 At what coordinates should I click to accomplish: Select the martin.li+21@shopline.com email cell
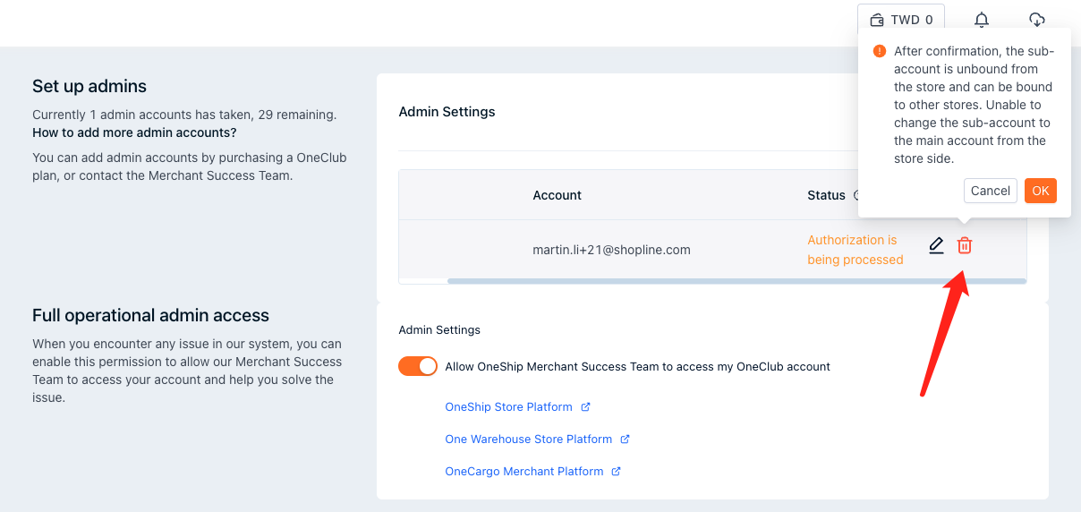611,251
